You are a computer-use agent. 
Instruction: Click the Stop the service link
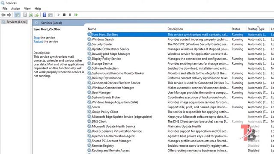click(x=37, y=38)
